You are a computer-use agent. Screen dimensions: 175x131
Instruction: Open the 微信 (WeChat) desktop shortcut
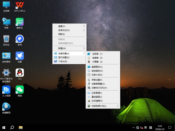coord(20,89)
